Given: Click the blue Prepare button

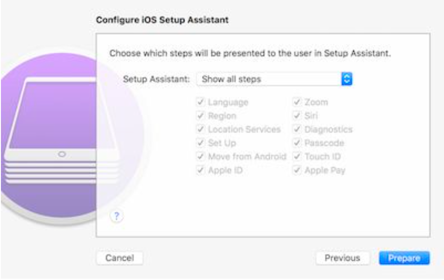Looking at the screenshot, I should tap(404, 258).
